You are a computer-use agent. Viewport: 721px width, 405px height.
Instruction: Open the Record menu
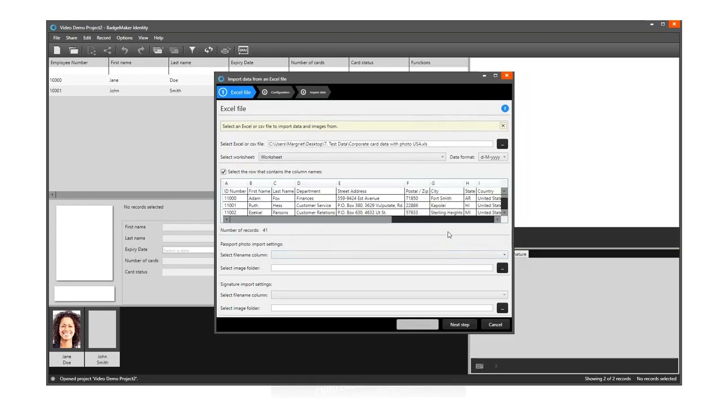point(104,38)
